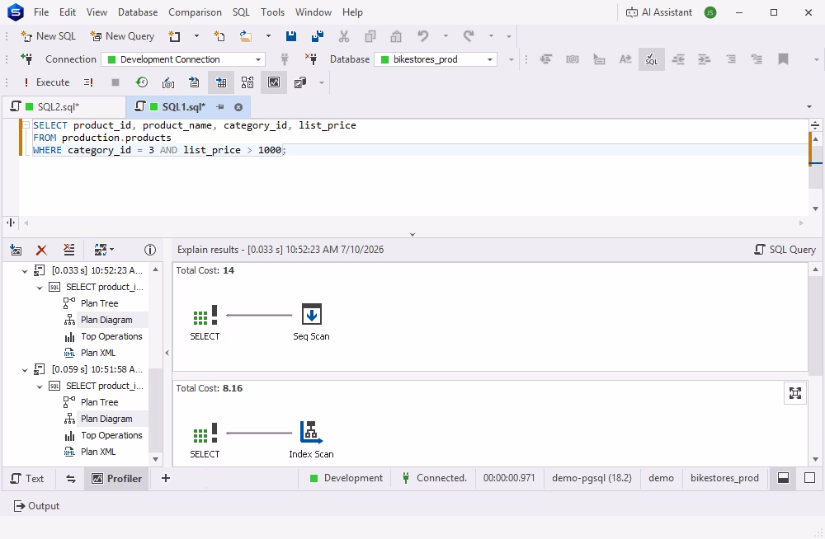Click the Execute button
Screen dimensions: 825x539
pyautogui.click(x=46, y=82)
